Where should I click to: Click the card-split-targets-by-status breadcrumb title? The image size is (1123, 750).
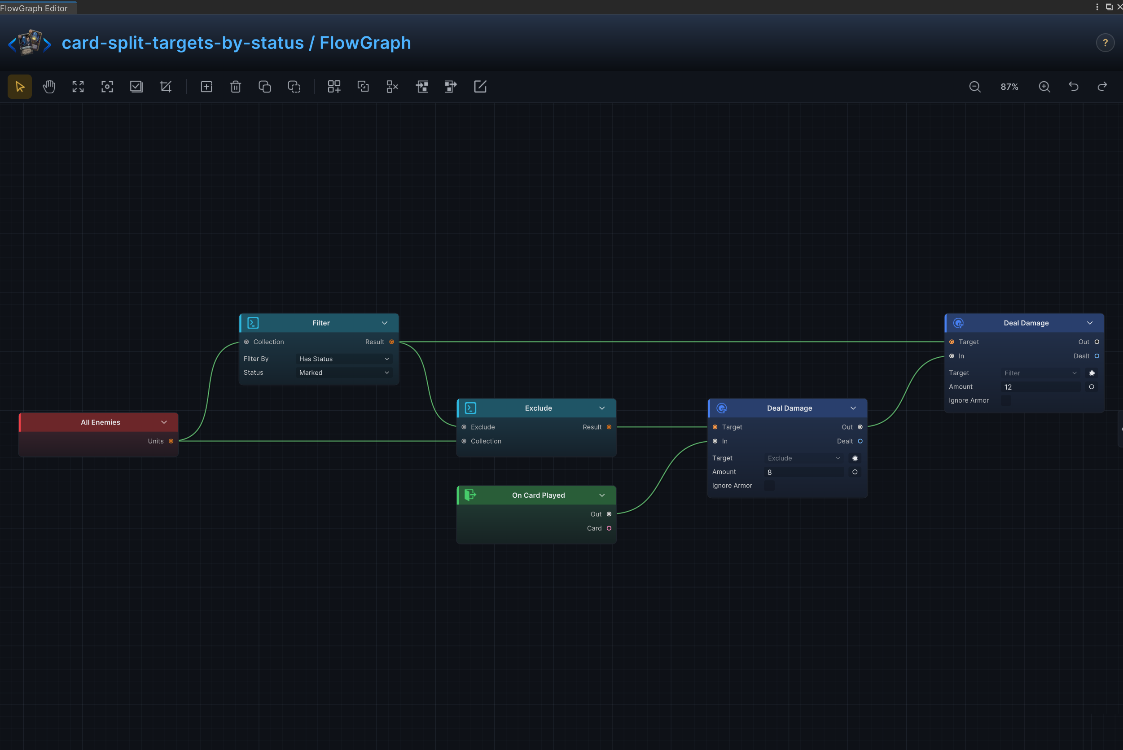click(183, 43)
